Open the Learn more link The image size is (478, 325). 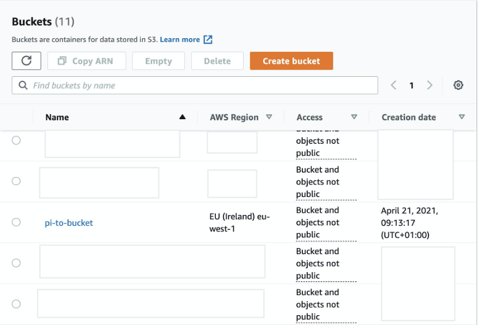pyautogui.click(x=179, y=40)
